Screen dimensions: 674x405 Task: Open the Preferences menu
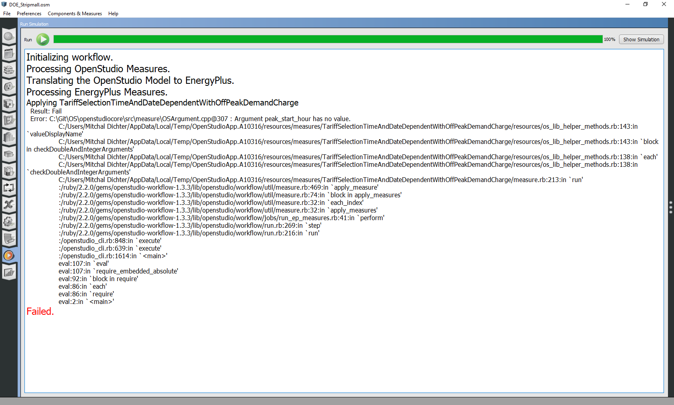click(x=28, y=13)
